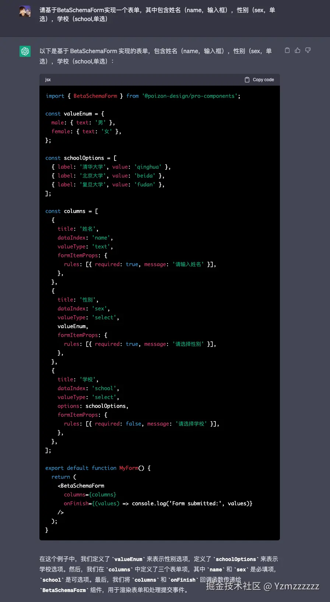Click the jsx language label
The width and height of the screenshot is (330, 602).
click(x=48, y=80)
